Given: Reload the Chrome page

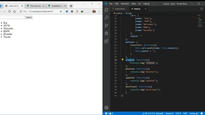Looking at the screenshot, I should (9, 11).
